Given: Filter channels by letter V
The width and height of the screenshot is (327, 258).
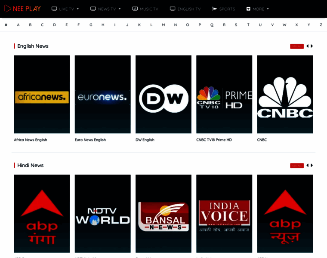Looking at the screenshot, I should point(272,25).
